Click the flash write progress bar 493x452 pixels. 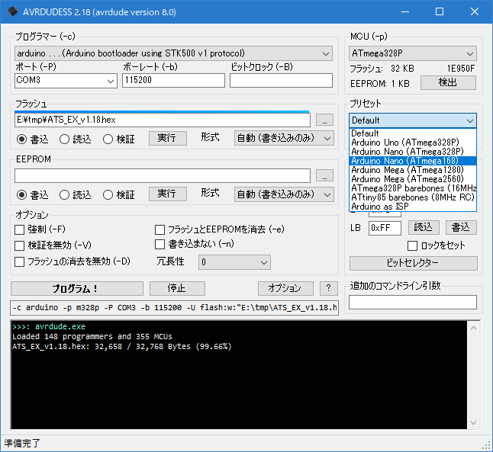(x=162, y=111)
